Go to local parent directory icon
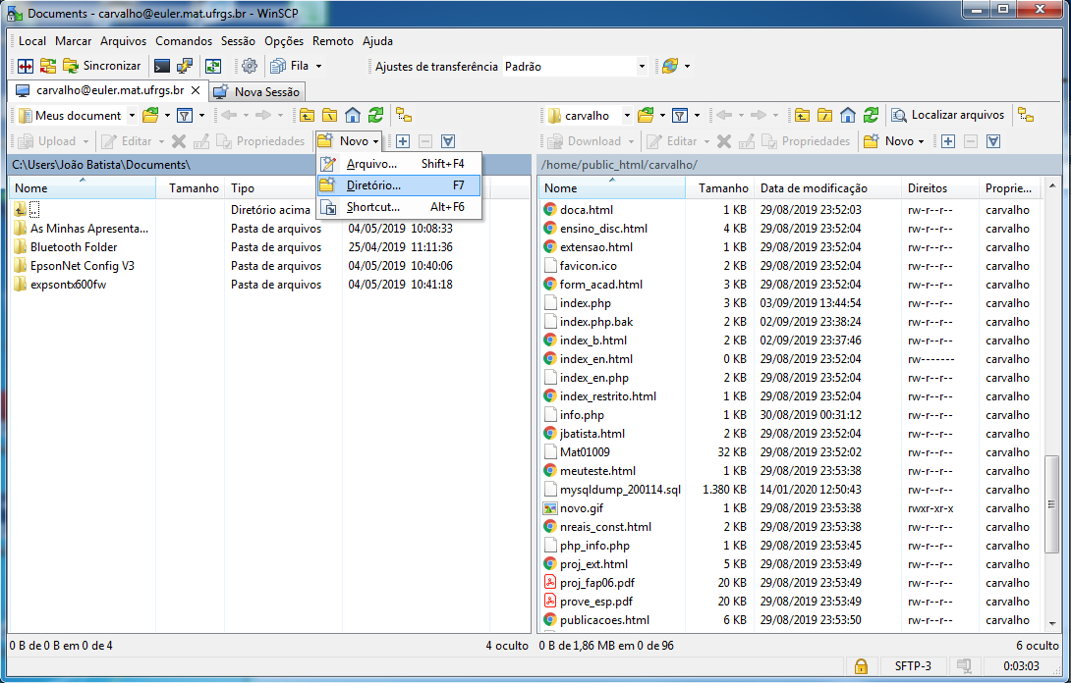The height and width of the screenshot is (683, 1071). 308,116
